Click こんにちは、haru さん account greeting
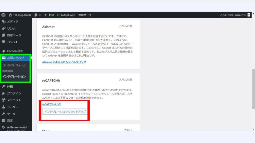This screenshot has height=143, width=255. pos(233,15)
